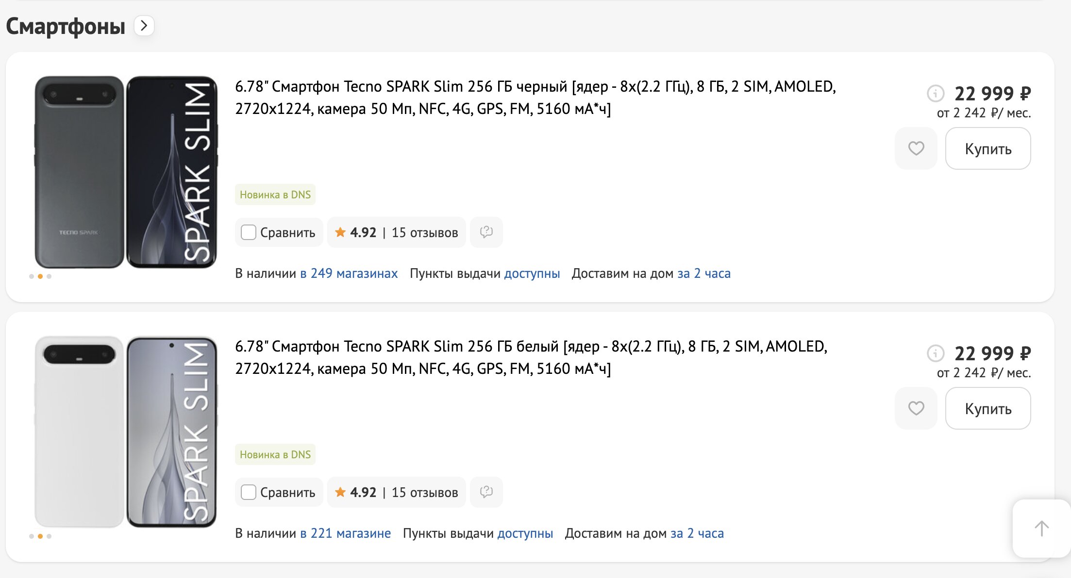1071x578 pixels.
Task: Open white phone's 15 отзывов reviews
Action: coord(424,493)
